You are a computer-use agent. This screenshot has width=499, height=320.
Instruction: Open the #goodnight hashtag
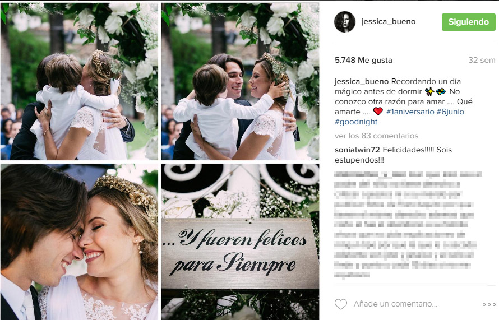click(x=356, y=122)
